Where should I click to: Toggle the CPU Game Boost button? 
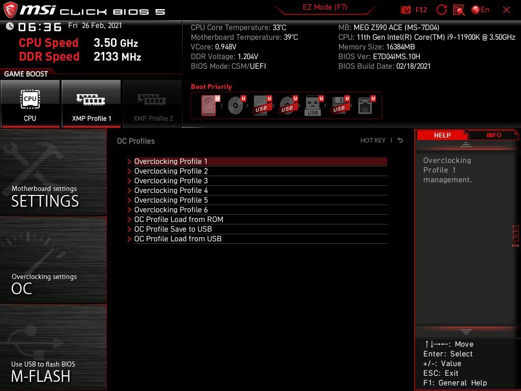tap(30, 104)
